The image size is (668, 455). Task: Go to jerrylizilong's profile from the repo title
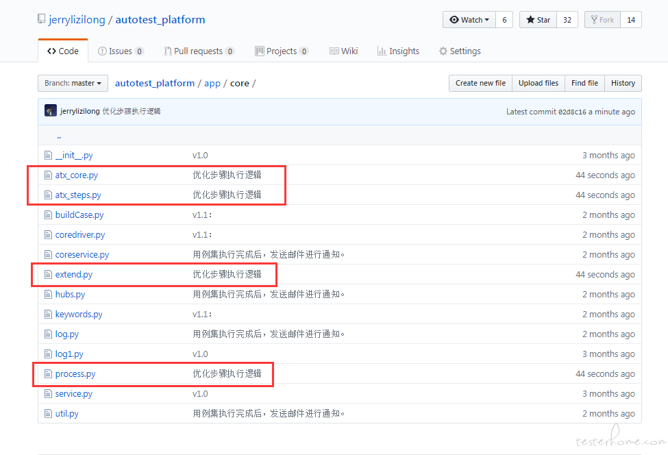77,20
